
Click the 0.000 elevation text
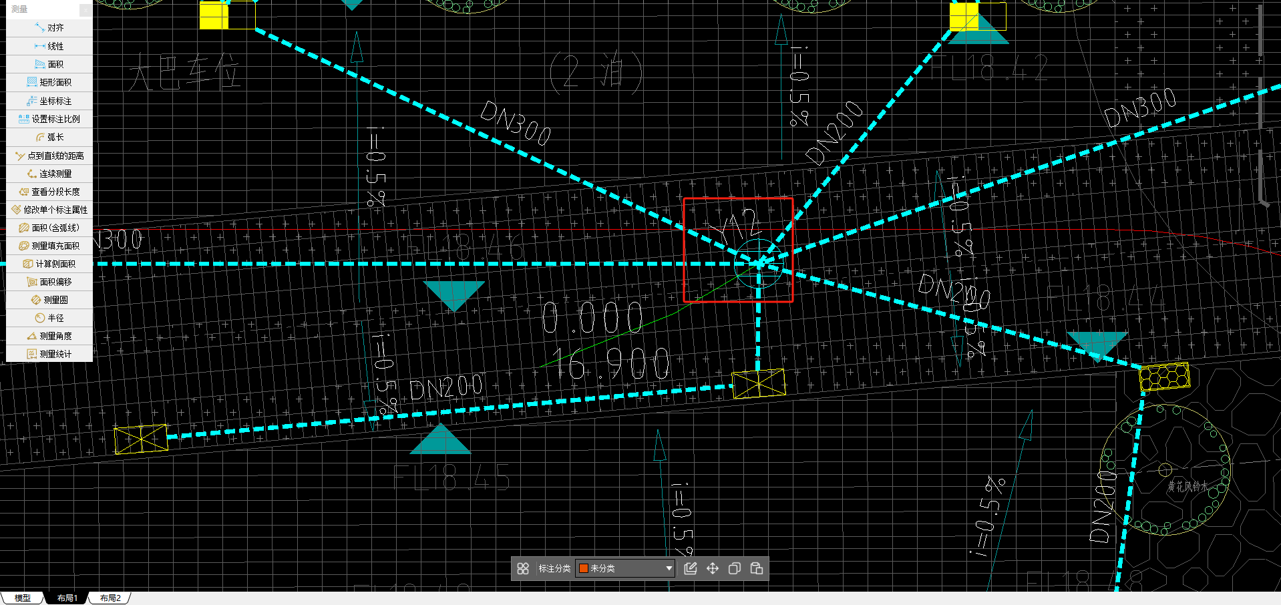592,318
